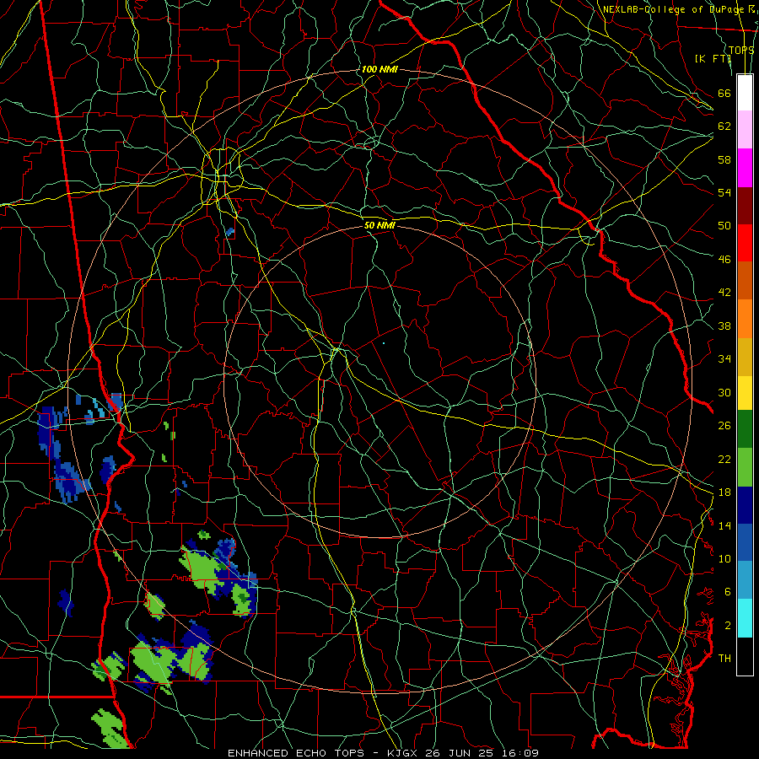This screenshot has height=759, width=759.
Task: Select the '42' legend value
Action: [x=724, y=293]
